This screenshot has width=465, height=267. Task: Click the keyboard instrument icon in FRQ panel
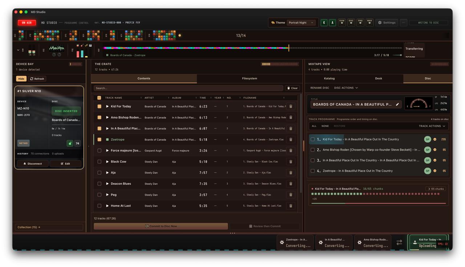tap(90, 46)
